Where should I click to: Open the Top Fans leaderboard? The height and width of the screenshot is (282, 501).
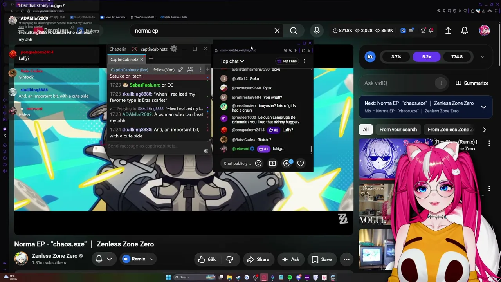[287, 61]
